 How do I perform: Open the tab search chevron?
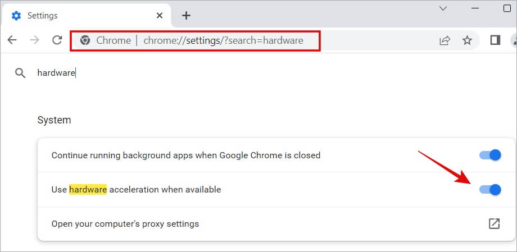point(443,8)
